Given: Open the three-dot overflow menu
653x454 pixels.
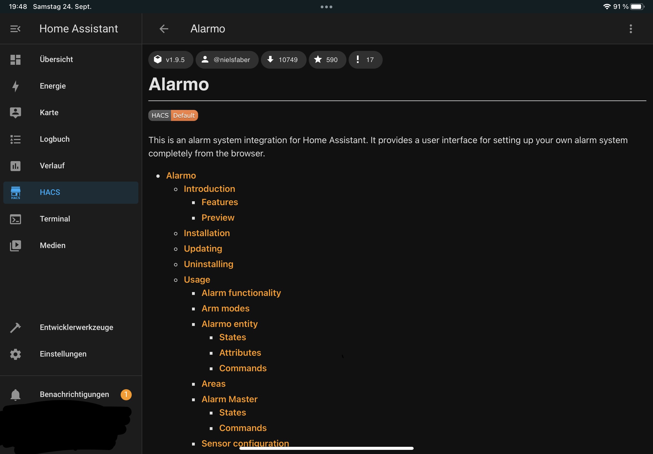Looking at the screenshot, I should coord(631,29).
